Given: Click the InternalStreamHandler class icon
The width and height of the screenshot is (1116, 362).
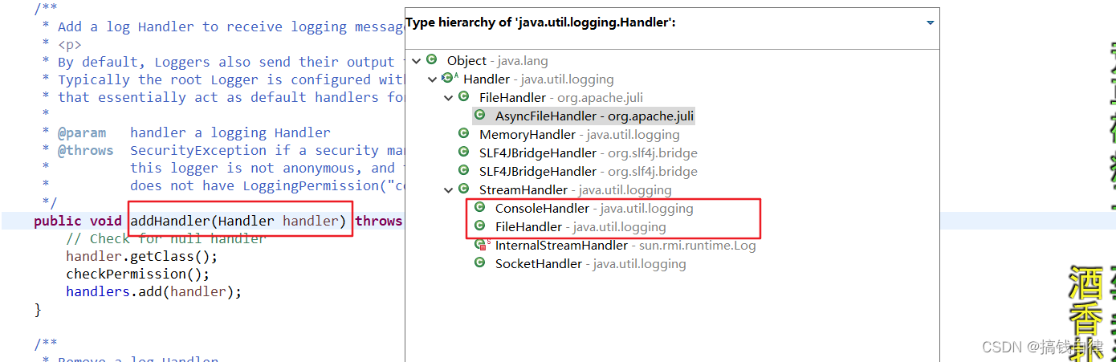Looking at the screenshot, I should pos(482,244).
